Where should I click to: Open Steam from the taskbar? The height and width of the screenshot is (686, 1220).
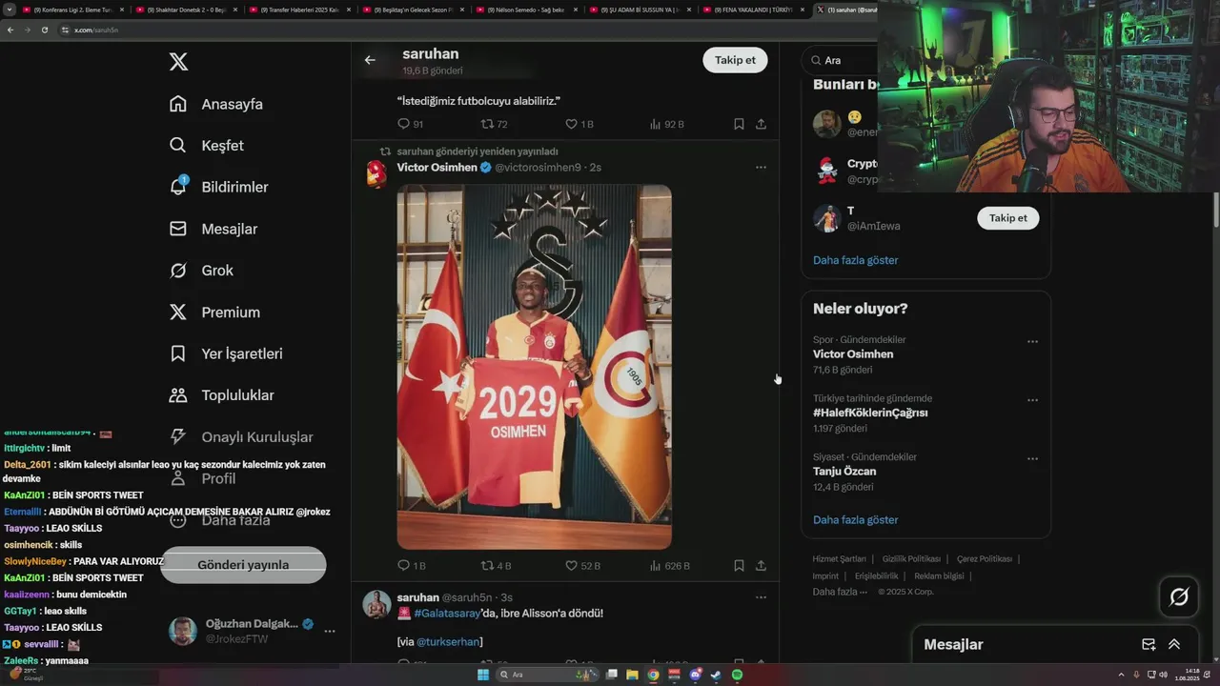(x=716, y=675)
